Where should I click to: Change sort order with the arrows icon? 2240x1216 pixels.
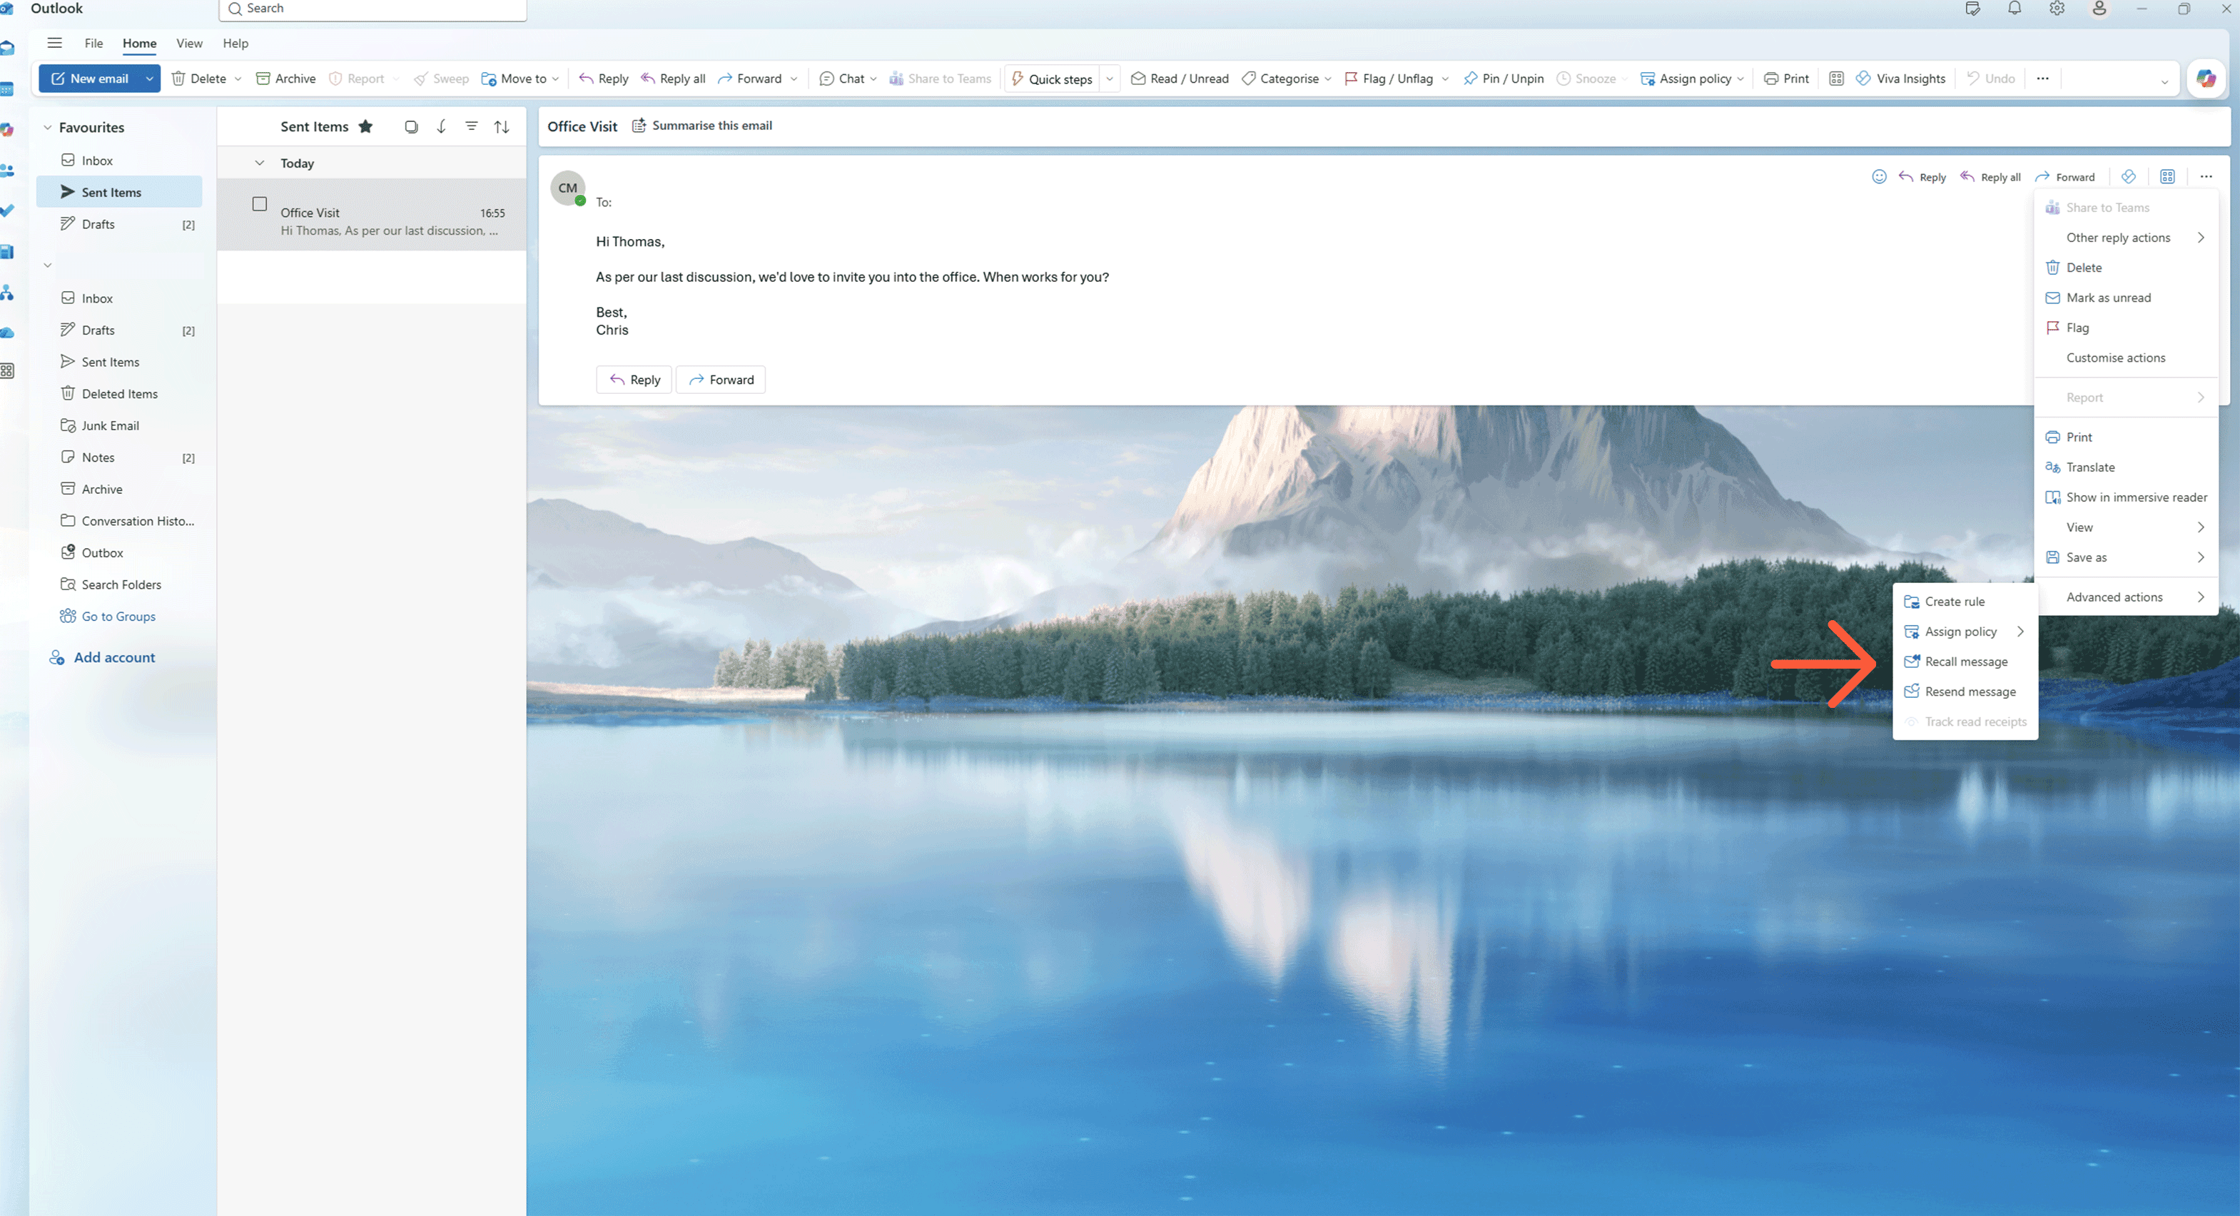pos(502,126)
